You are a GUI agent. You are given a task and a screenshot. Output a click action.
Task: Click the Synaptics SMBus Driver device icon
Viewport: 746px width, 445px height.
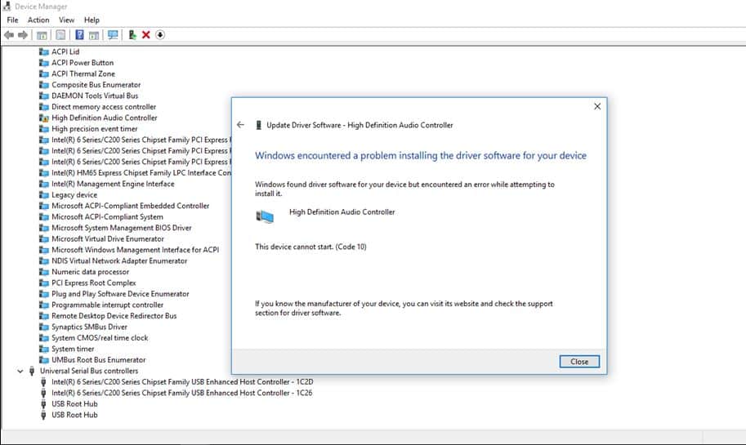pyautogui.click(x=44, y=327)
